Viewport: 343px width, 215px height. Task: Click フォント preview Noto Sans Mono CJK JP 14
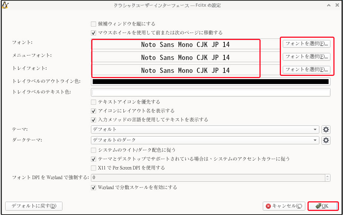click(x=185, y=45)
